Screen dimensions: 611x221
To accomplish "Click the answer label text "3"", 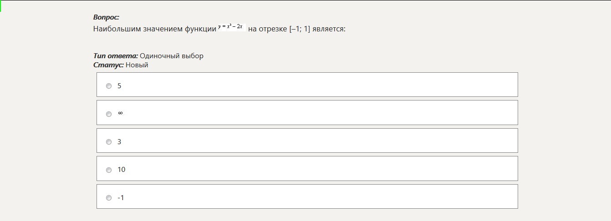I will (x=119, y=142).
